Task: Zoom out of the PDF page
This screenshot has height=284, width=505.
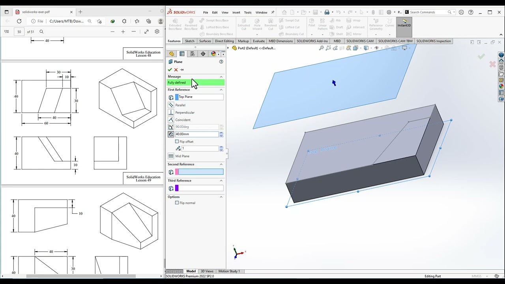Action: [112, 32]
